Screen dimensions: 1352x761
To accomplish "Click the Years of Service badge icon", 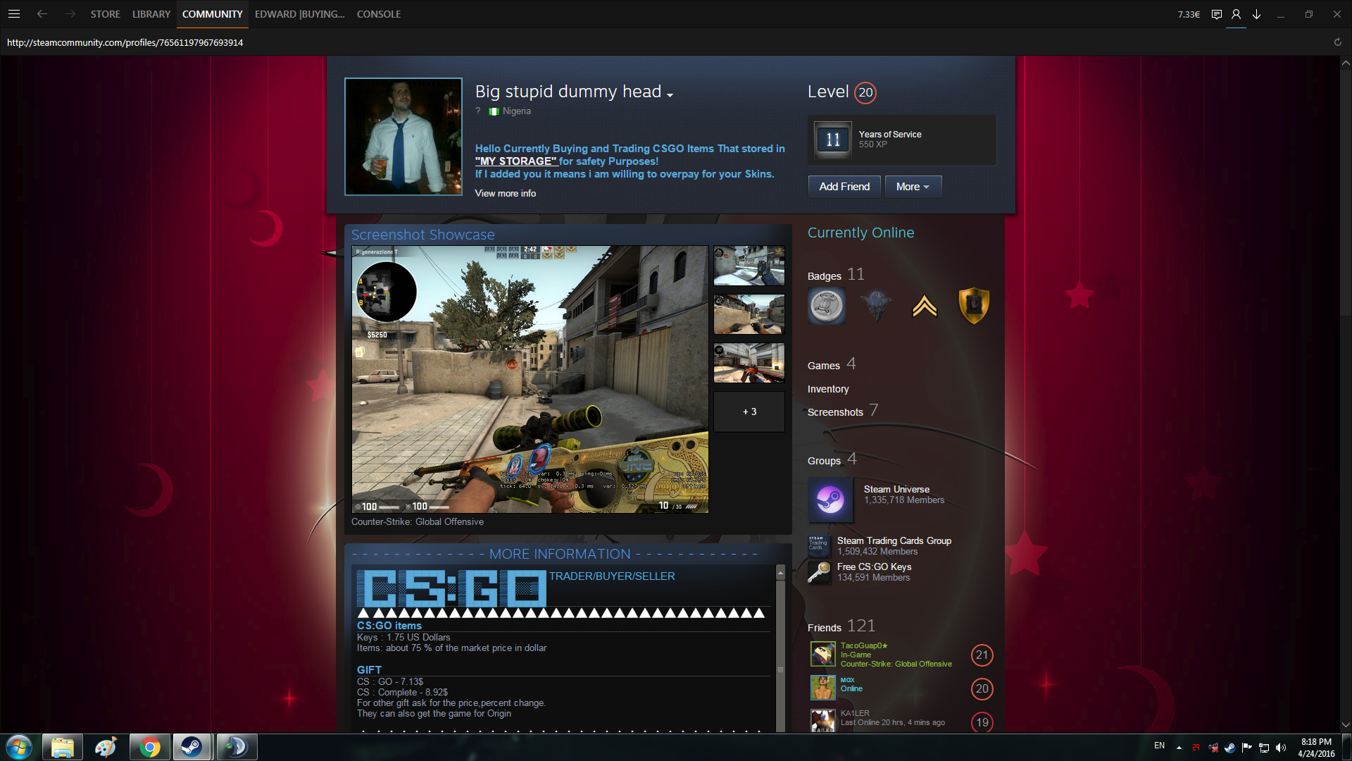I will (x=832, y=140).
